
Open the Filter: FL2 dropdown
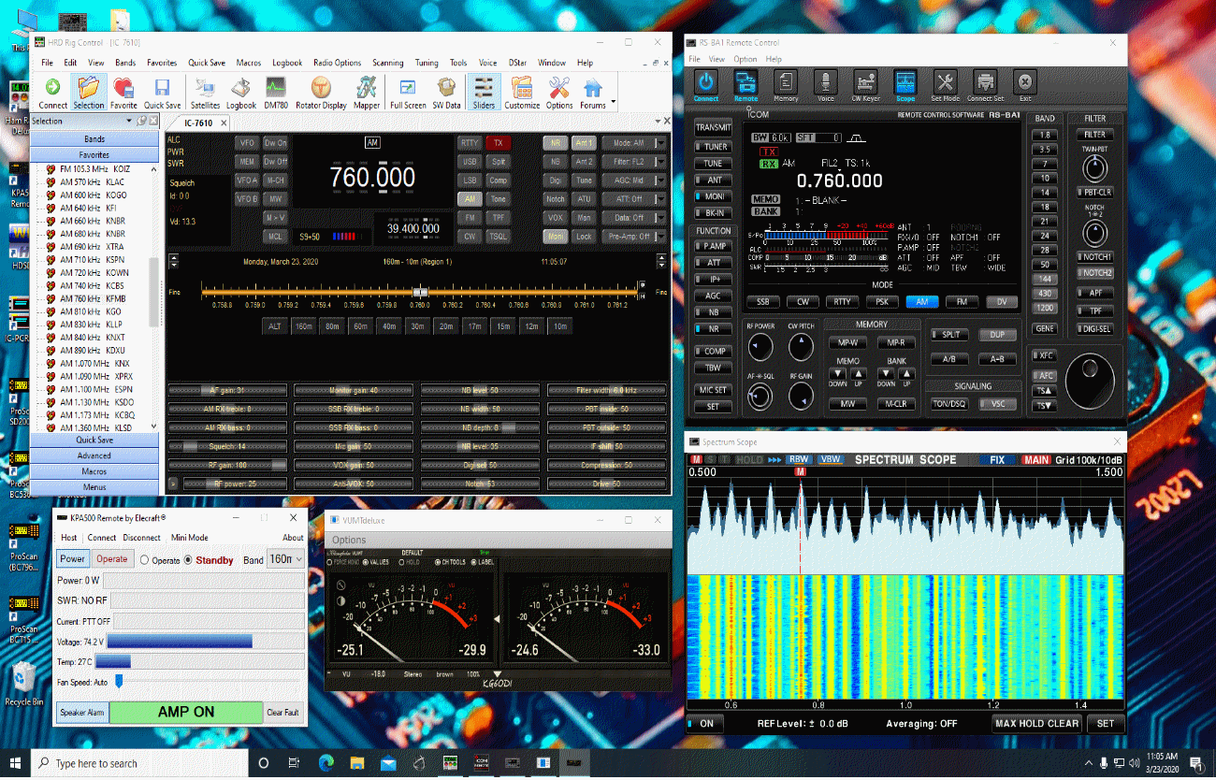pos(633,162)
